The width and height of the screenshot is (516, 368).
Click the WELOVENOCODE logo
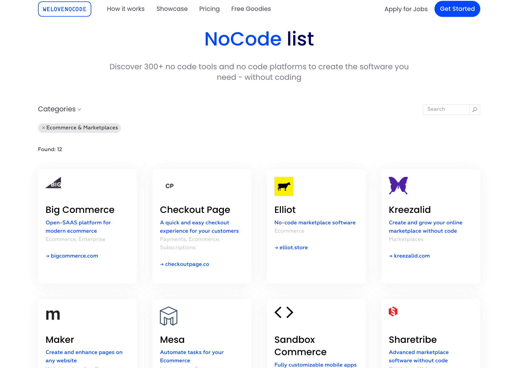click(x=65, y=9)
